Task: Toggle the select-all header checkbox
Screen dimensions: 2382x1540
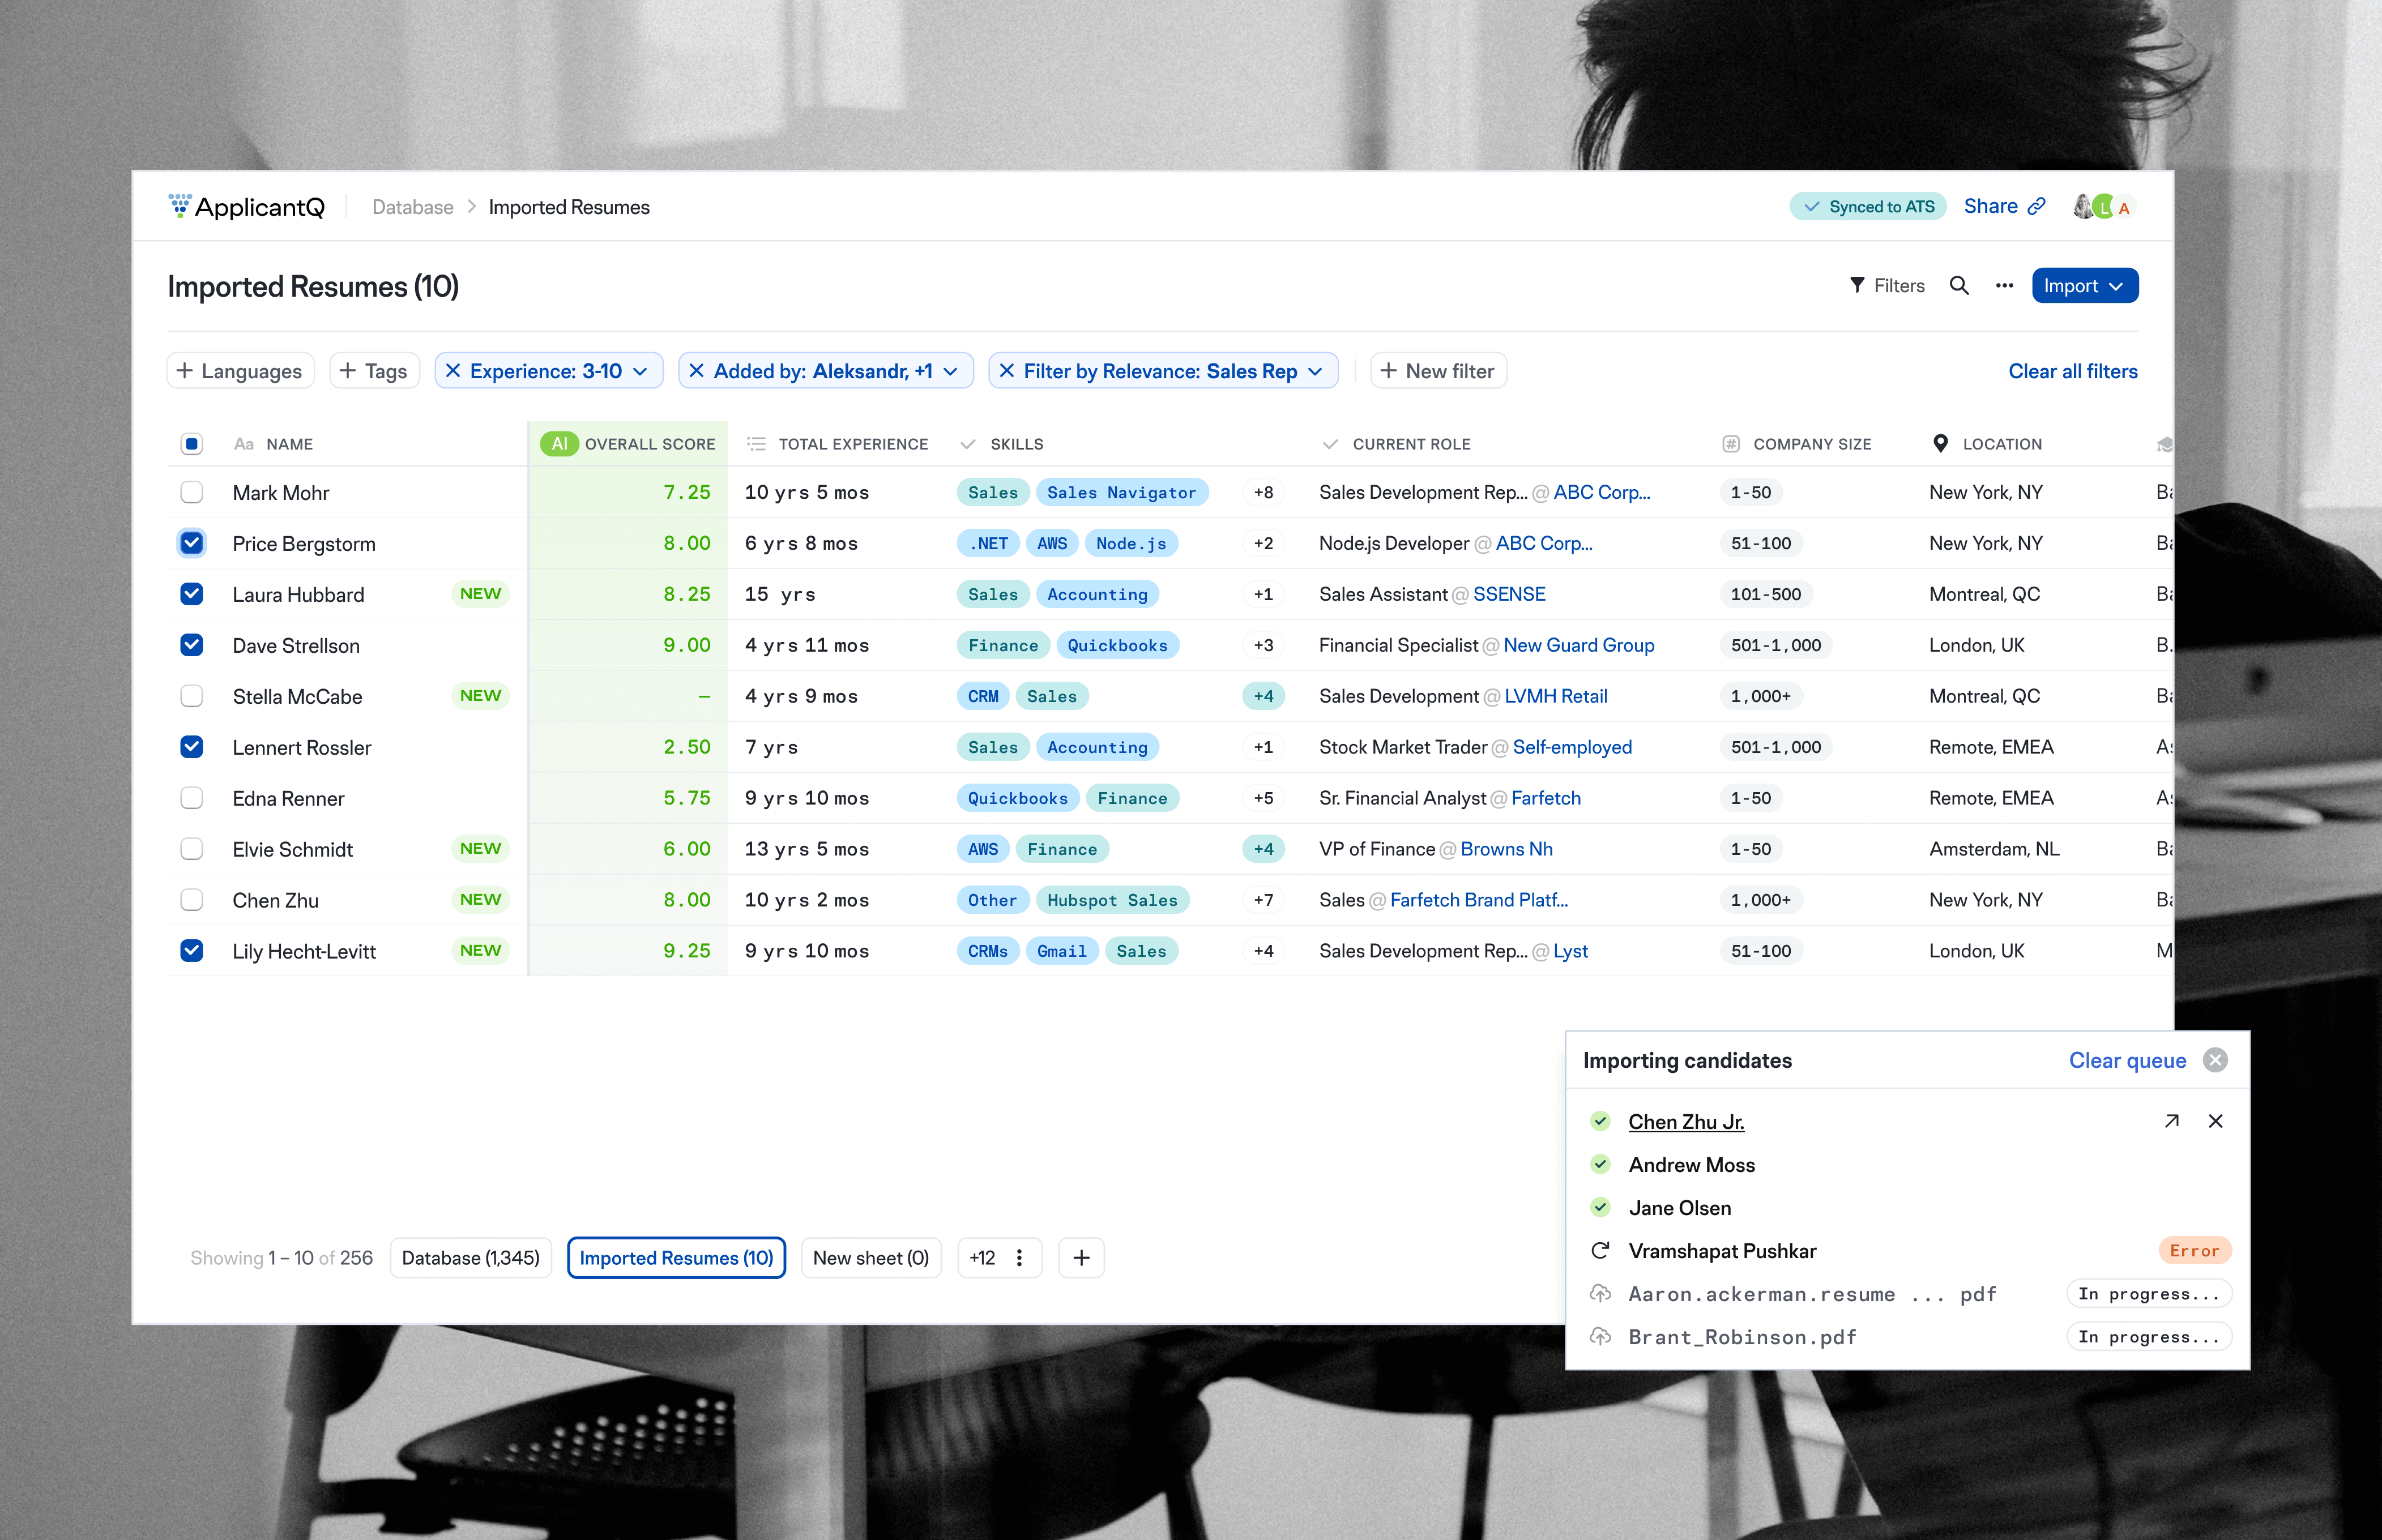Action: pyautogui.click(x=192, y=444)
